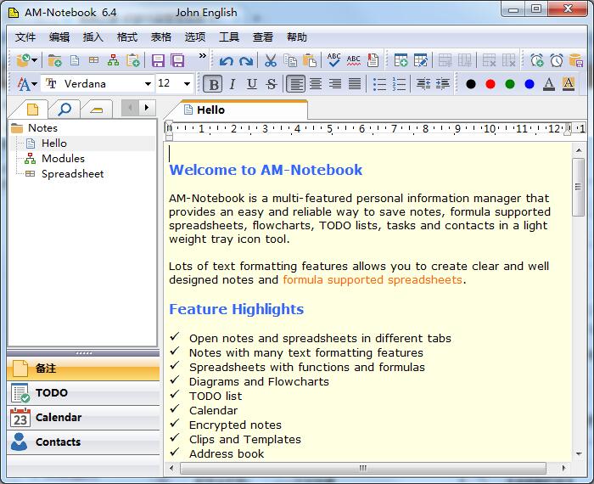Viewport: 594px width, 484px height.
Task: Toggle live spelling underline ABC icon
Action: tap(354, 60)
